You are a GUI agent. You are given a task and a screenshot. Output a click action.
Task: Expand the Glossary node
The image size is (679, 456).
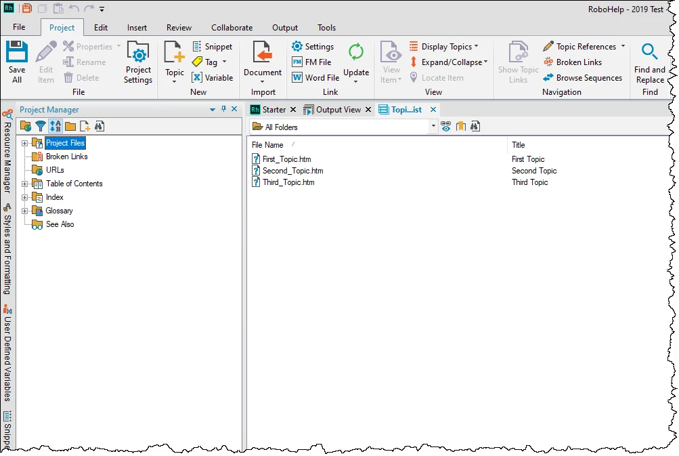pos(24,211)
